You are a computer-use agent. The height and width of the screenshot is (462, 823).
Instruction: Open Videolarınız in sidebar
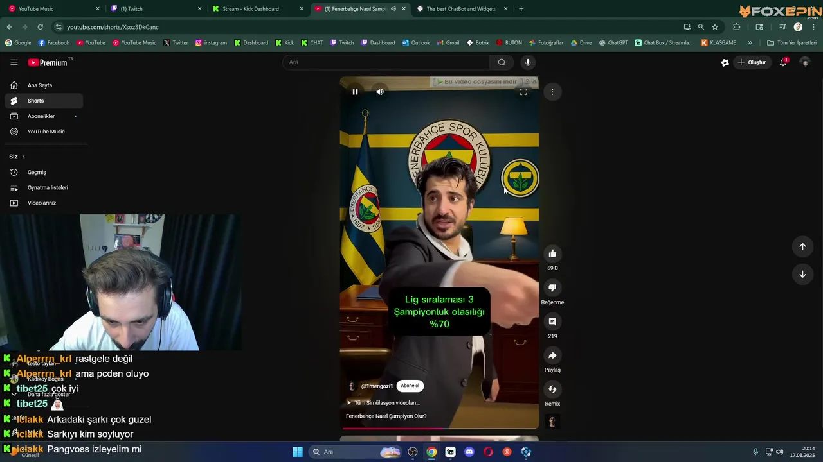point(44,203)
